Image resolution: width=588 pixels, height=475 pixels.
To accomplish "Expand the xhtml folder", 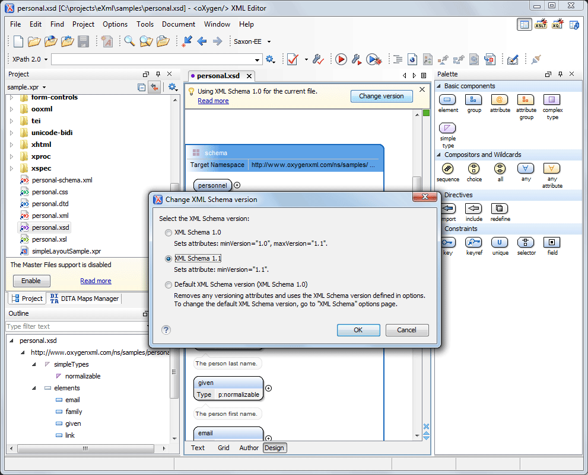I will (12, 145).
